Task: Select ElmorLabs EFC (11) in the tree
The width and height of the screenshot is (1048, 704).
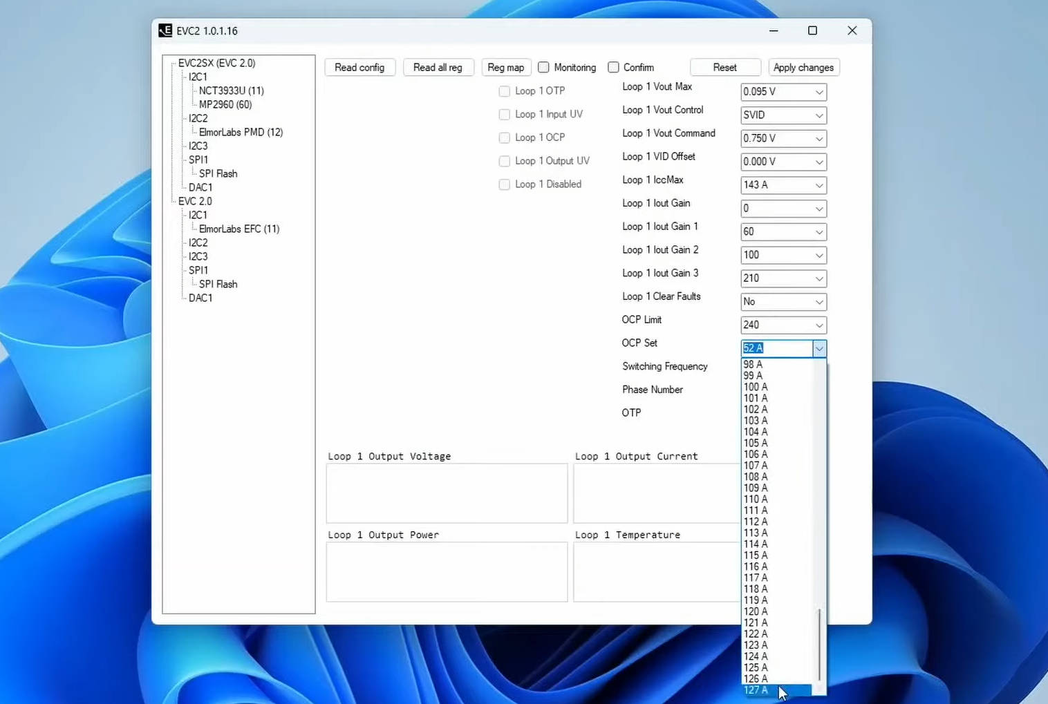Action: pyautogui.click(x=239, y=229)
